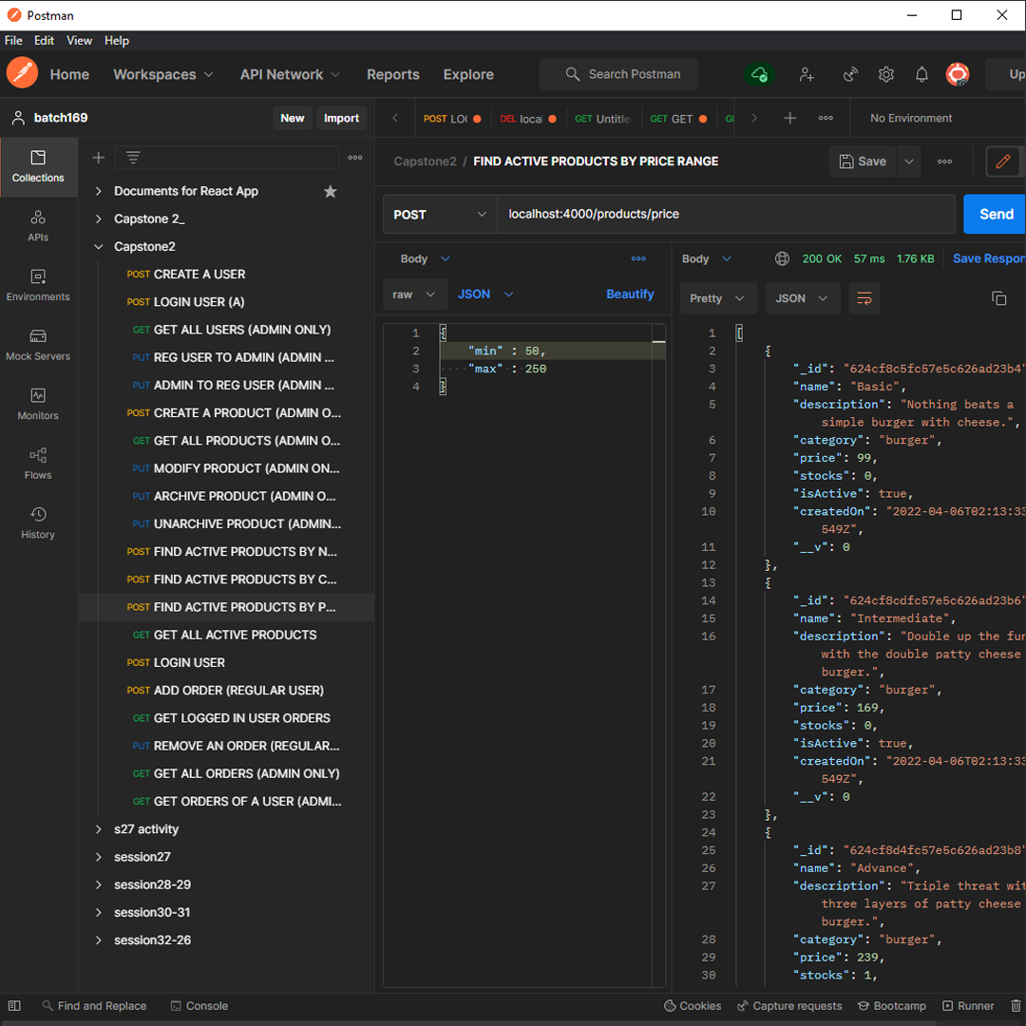Image resolution: width=1026 pixels, height=1026 pixels.
Task: Open the Pretty response view dropdown
Action: [x=718, y=298]
